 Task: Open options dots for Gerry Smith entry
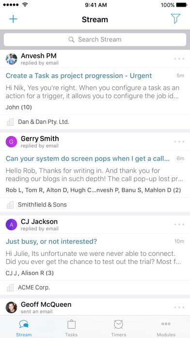(179, 142)
